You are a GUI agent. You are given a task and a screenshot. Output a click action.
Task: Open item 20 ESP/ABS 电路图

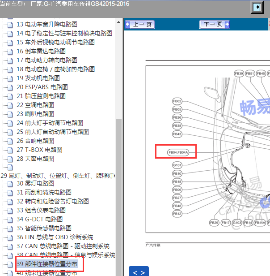42,87
